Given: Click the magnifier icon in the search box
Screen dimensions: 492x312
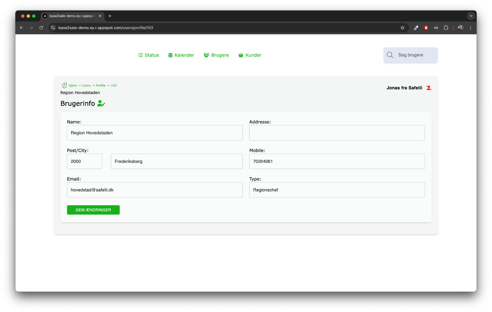Looking at the screenshot, I should click(x=390, y=55).
